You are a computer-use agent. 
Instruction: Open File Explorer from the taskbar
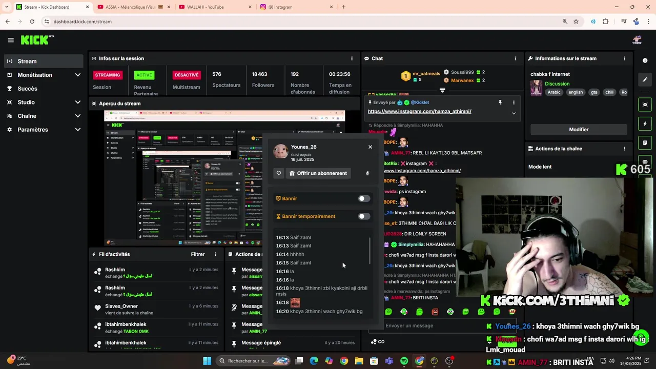pyautogui.click(x=359, y=361)
